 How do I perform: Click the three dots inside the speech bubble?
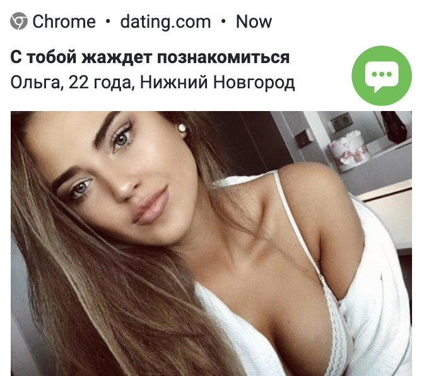point(382,74)
